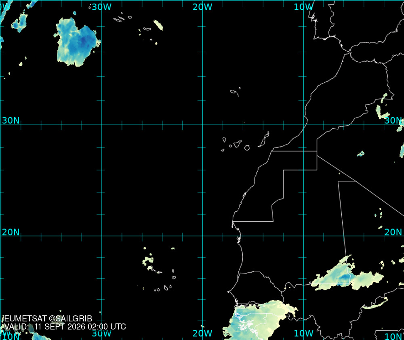The width and height of the screenshot is (404, 340).
Task: Click the Madeira island outline
Action: pos(235,92)
